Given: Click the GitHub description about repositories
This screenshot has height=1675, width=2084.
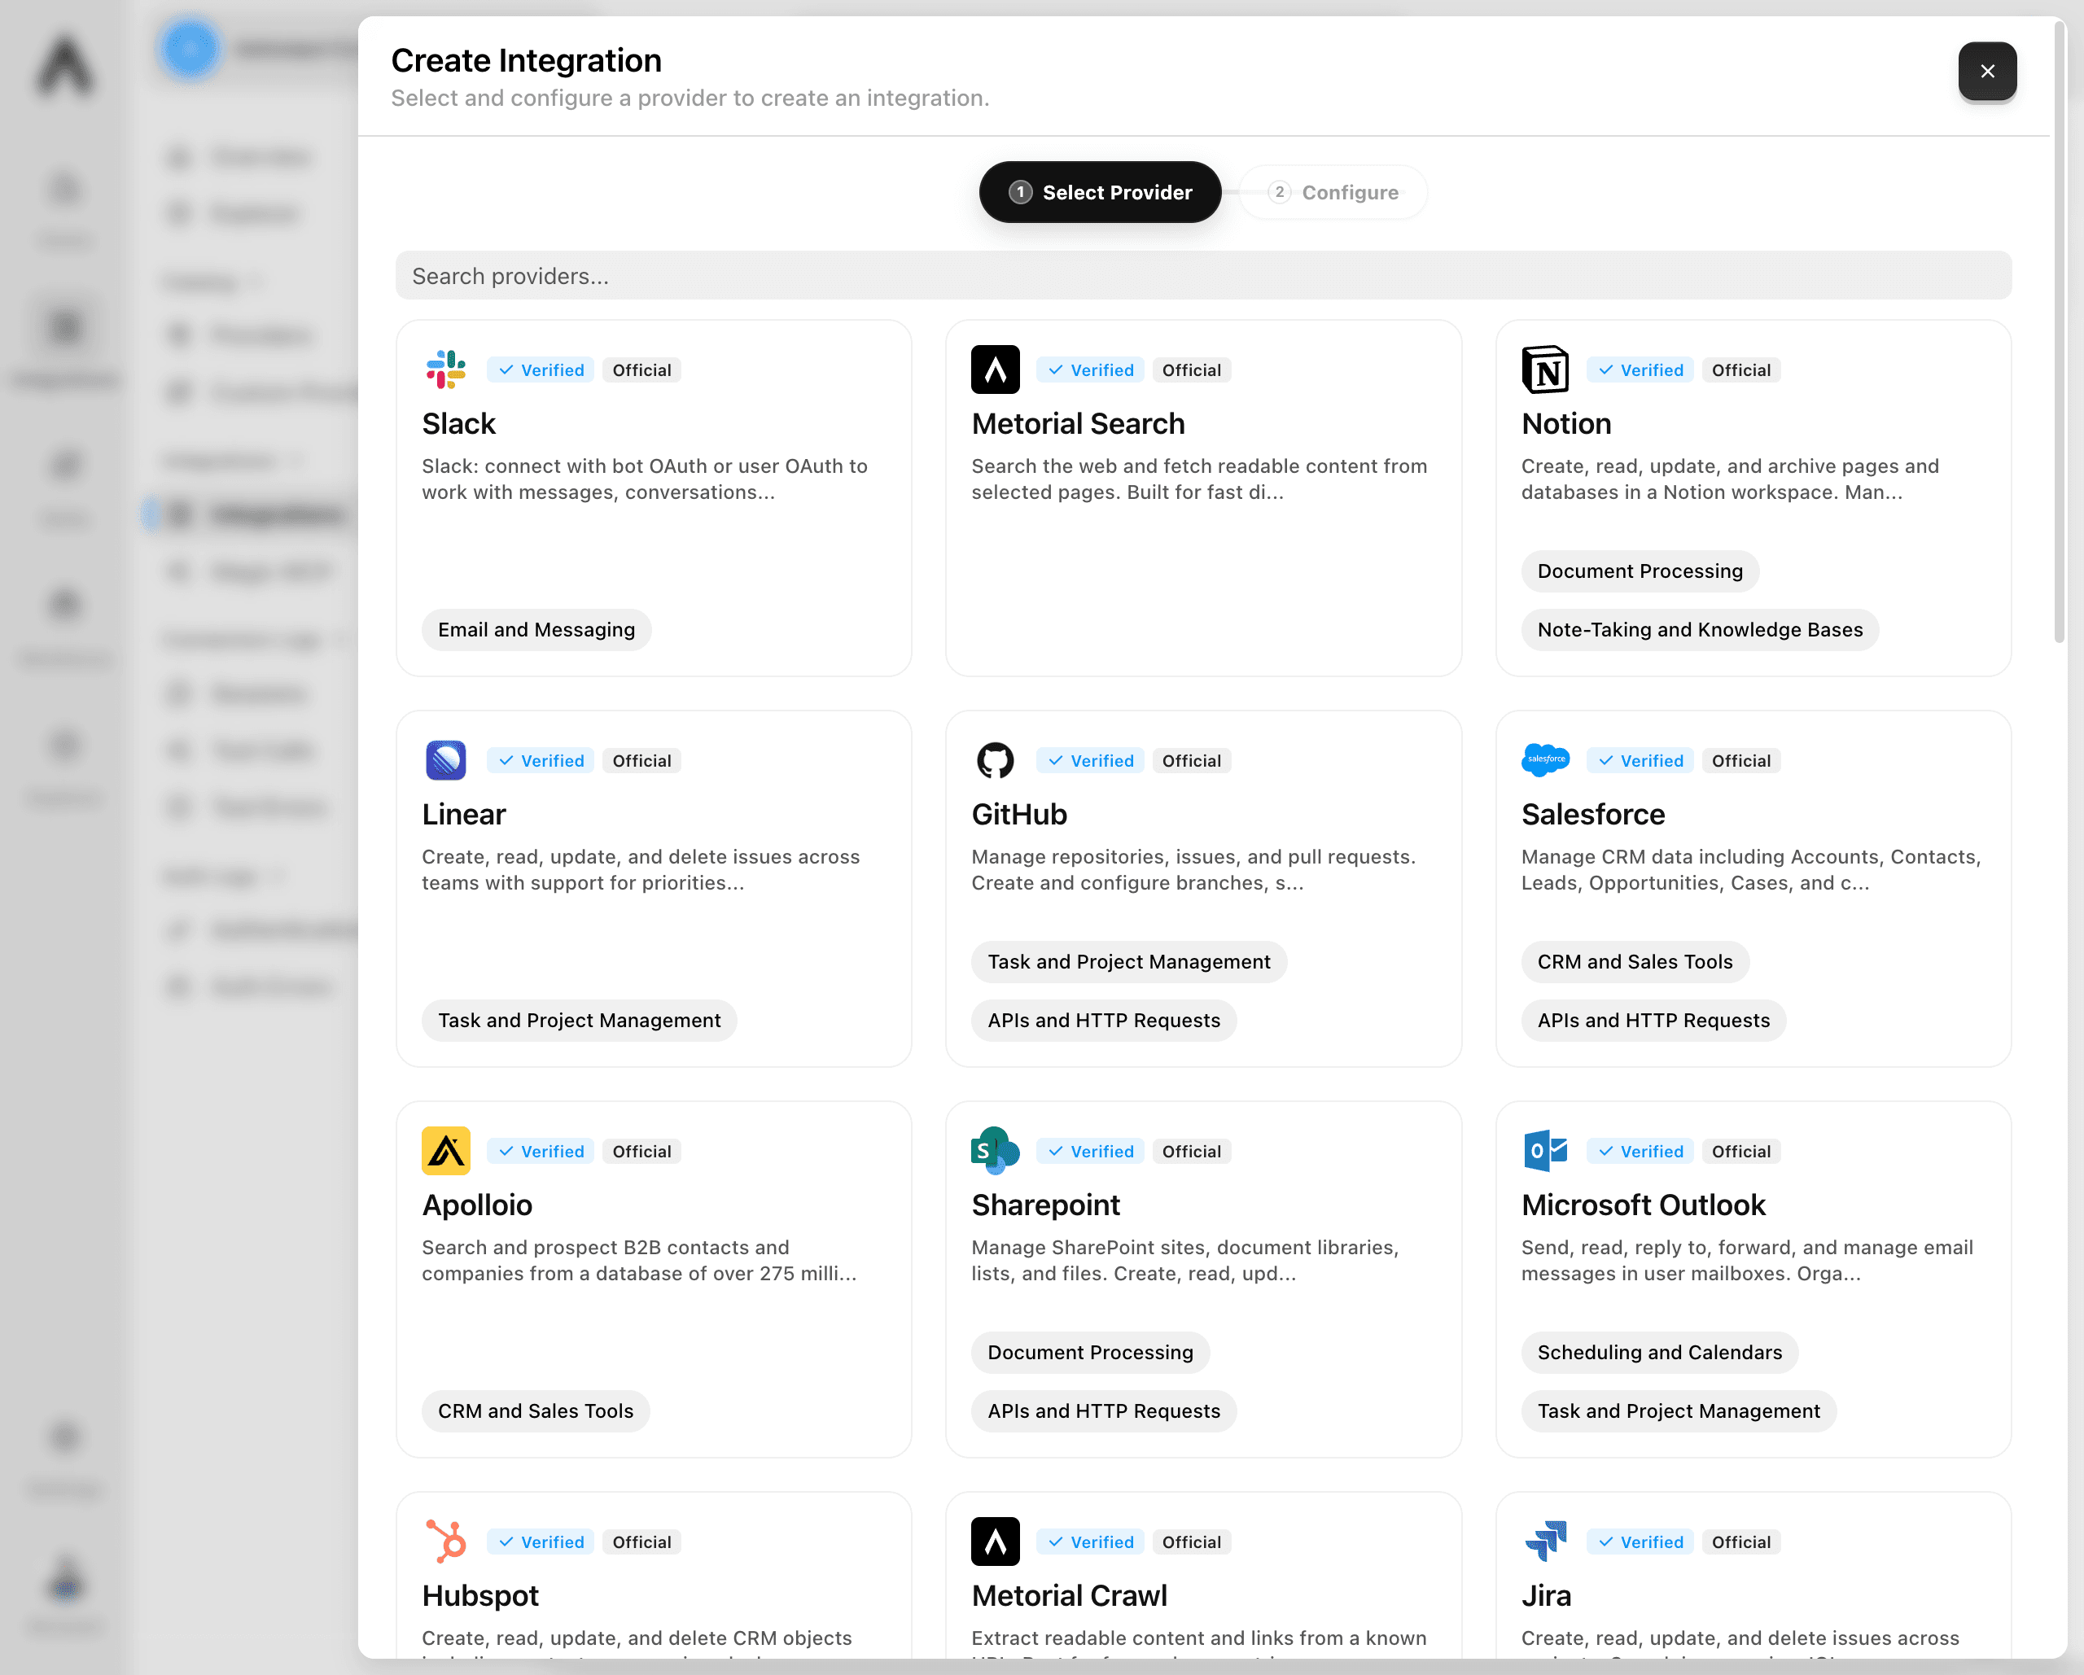Looking at the screenshot, I should (1193, 870).
